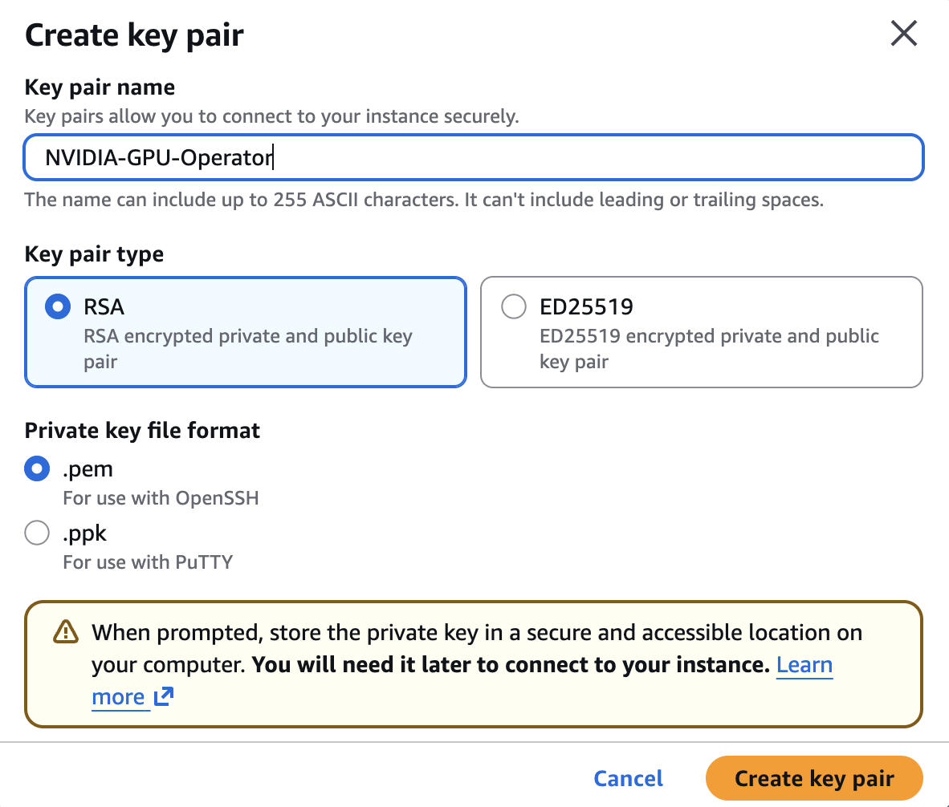Image resolution: width=949 pixels, height=807 pixels.
Task: Click the RSA encrypted key pair description
Action: [x=248, y=349]
